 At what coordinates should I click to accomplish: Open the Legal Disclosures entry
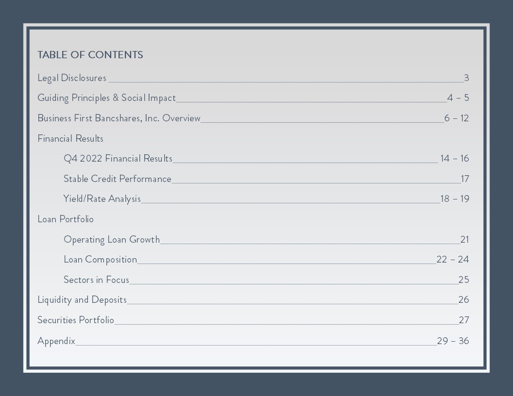(x=72, y=78)
